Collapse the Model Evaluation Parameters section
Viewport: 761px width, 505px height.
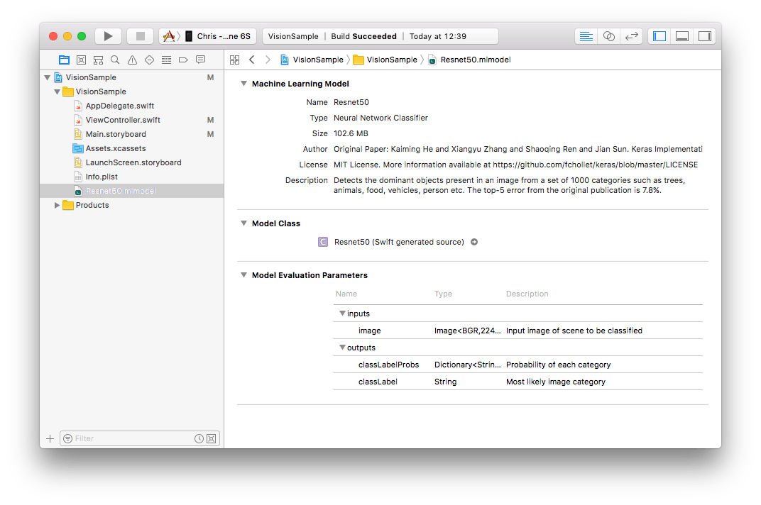coord(244,275)
